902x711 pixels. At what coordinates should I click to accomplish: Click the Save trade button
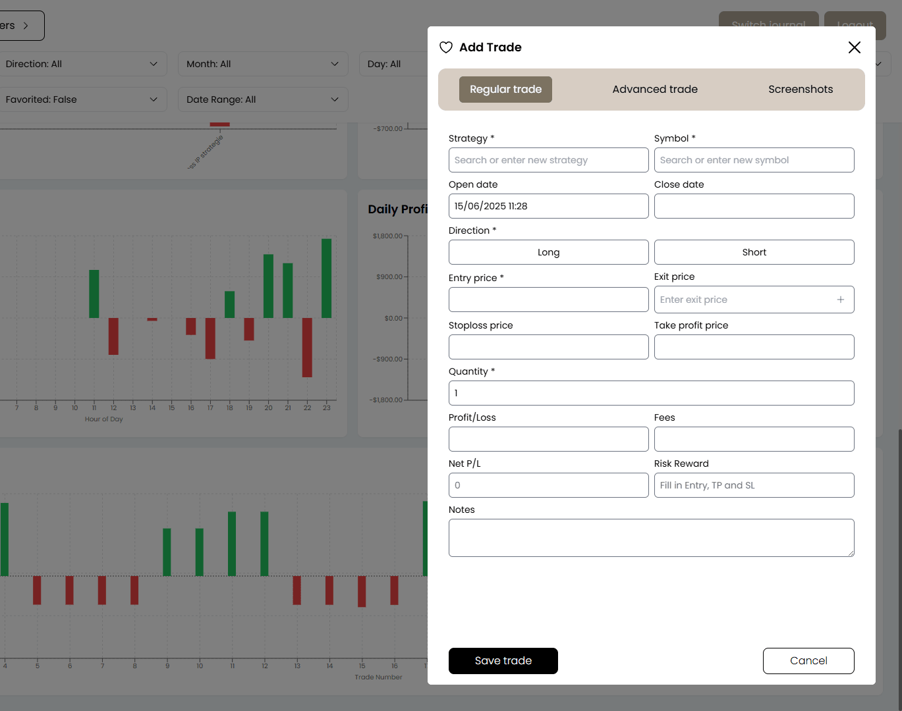click(503, 660)
